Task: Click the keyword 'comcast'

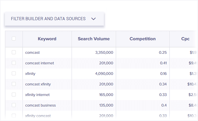Action: pyautogui.click(x=32, y=53)
